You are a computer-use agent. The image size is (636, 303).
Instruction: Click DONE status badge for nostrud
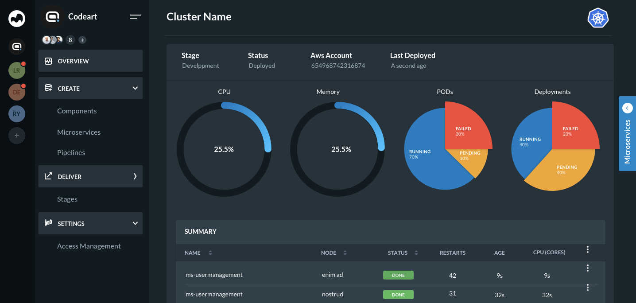(398, 295)
